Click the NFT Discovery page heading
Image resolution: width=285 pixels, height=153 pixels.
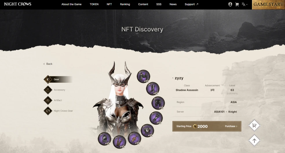click(x=142, y=29)
